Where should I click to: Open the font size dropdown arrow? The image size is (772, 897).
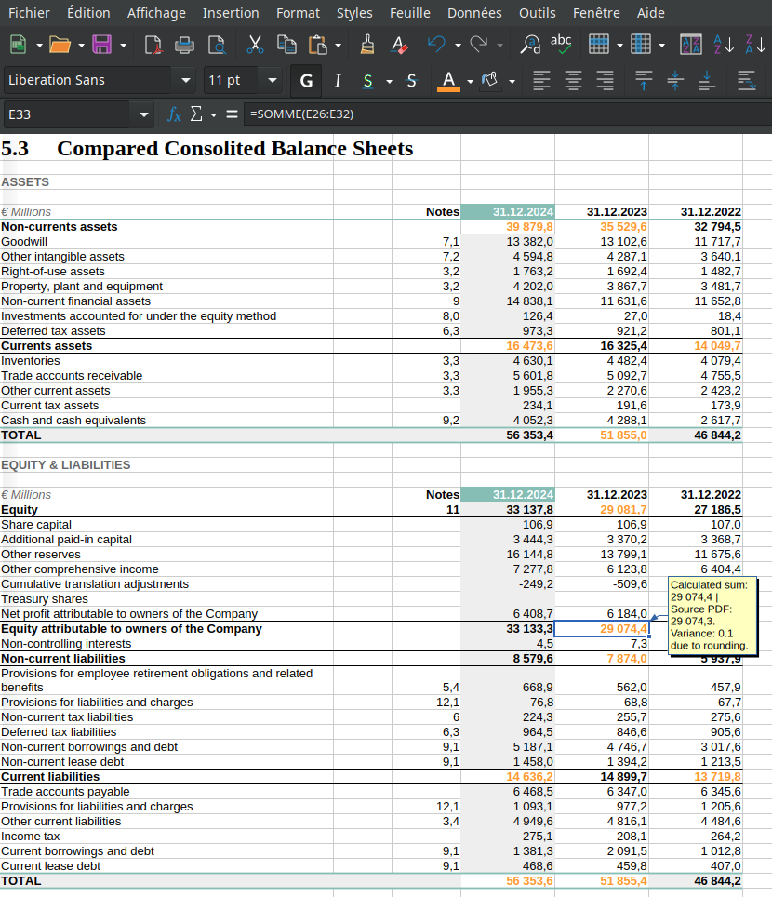point(272,81)
